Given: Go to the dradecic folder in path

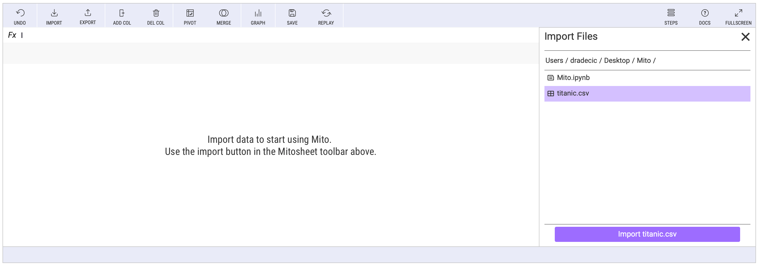Looking at the screenshot, I should 583,61.
